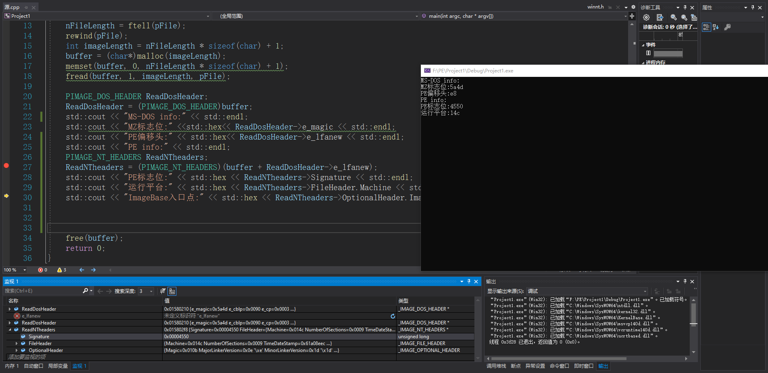Viewport: 768px width, 373px height.
Task: Click the output horizontal scrollbar
Action: pos(559,358)
